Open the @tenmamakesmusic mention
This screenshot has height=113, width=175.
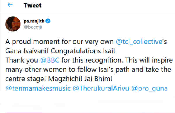(38, 88)
